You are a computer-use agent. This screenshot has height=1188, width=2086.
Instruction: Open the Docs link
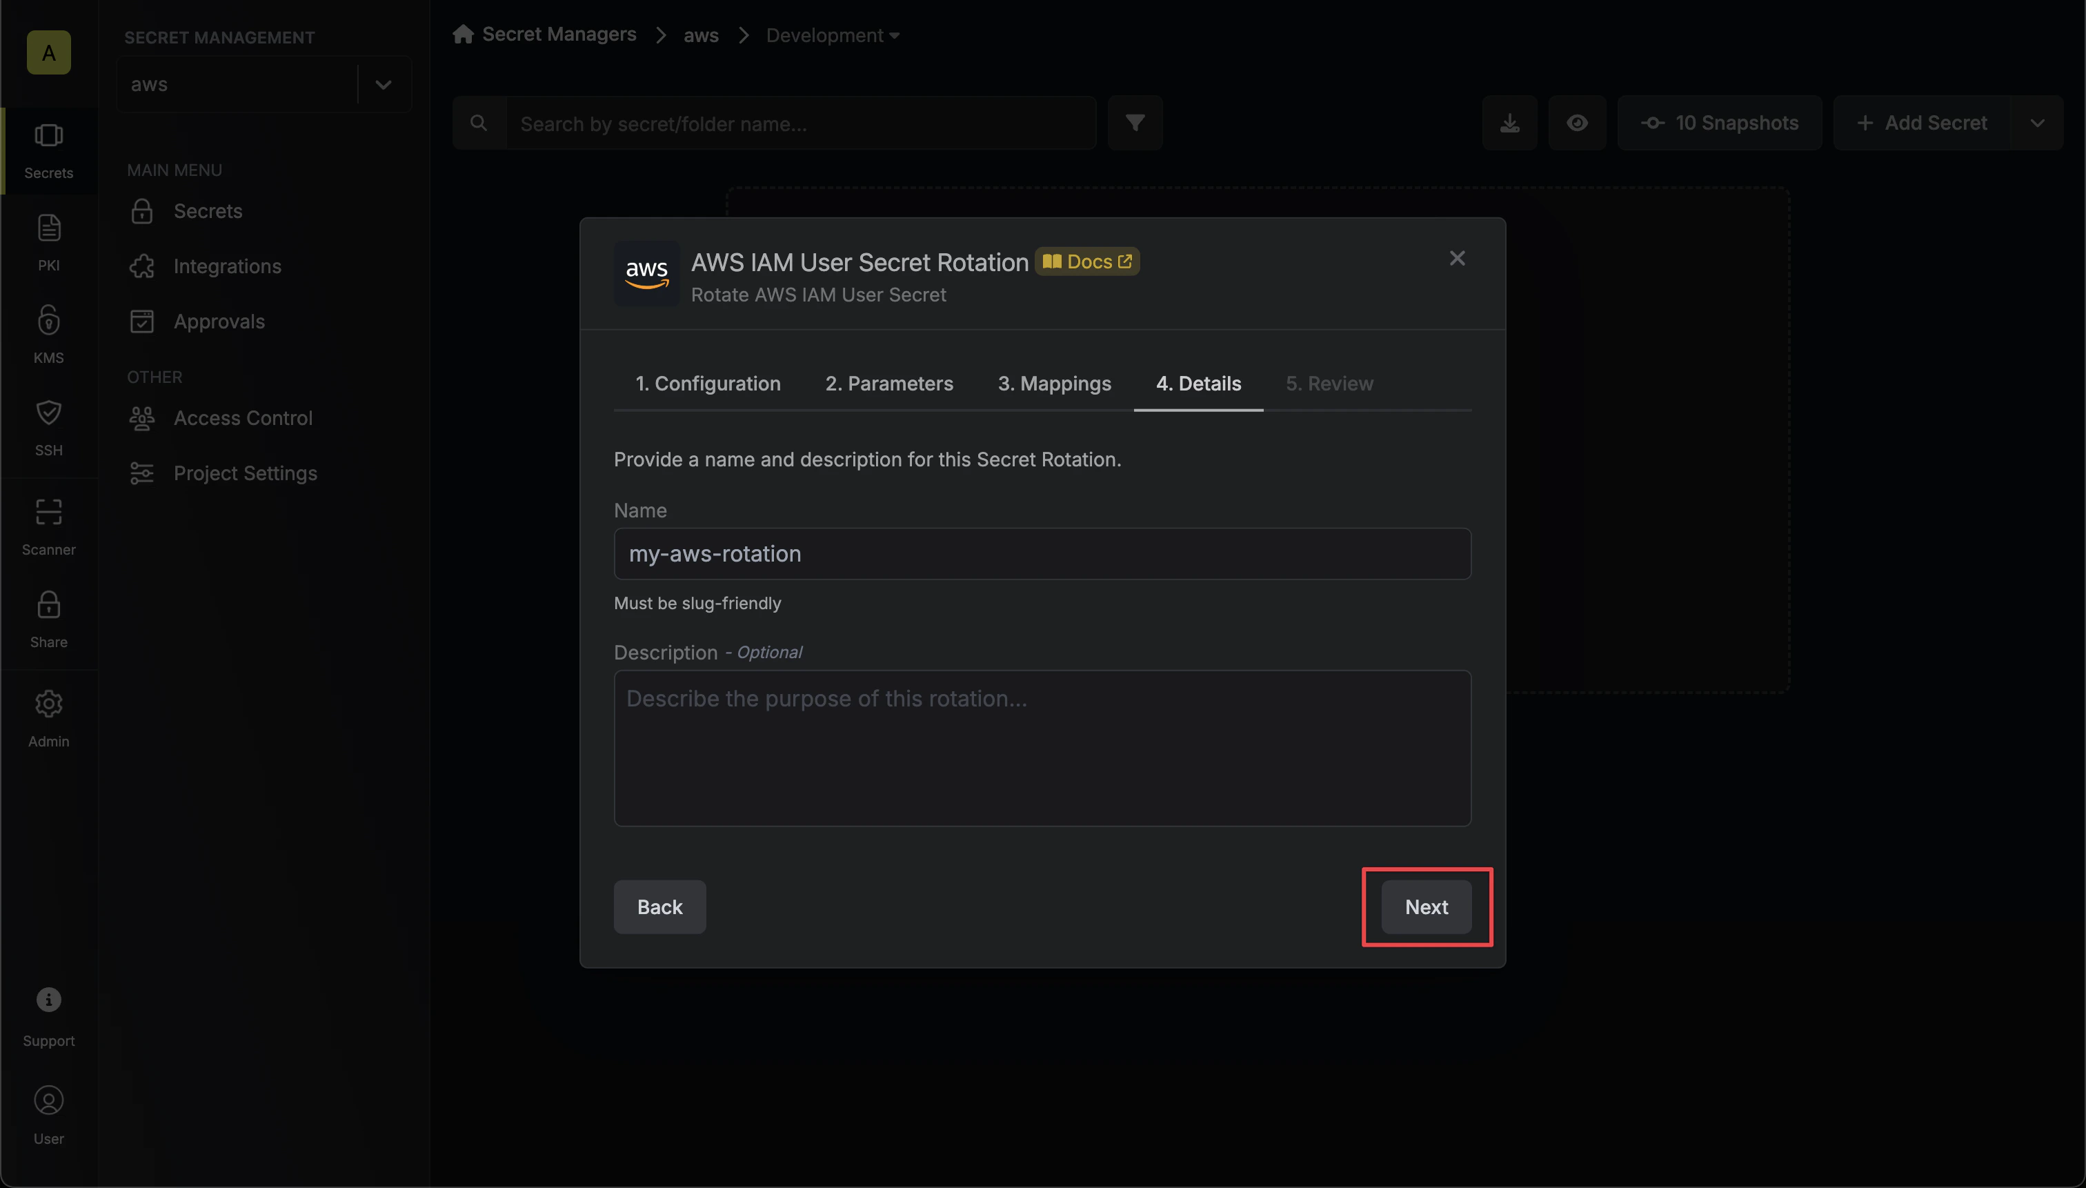(1086, 262)
